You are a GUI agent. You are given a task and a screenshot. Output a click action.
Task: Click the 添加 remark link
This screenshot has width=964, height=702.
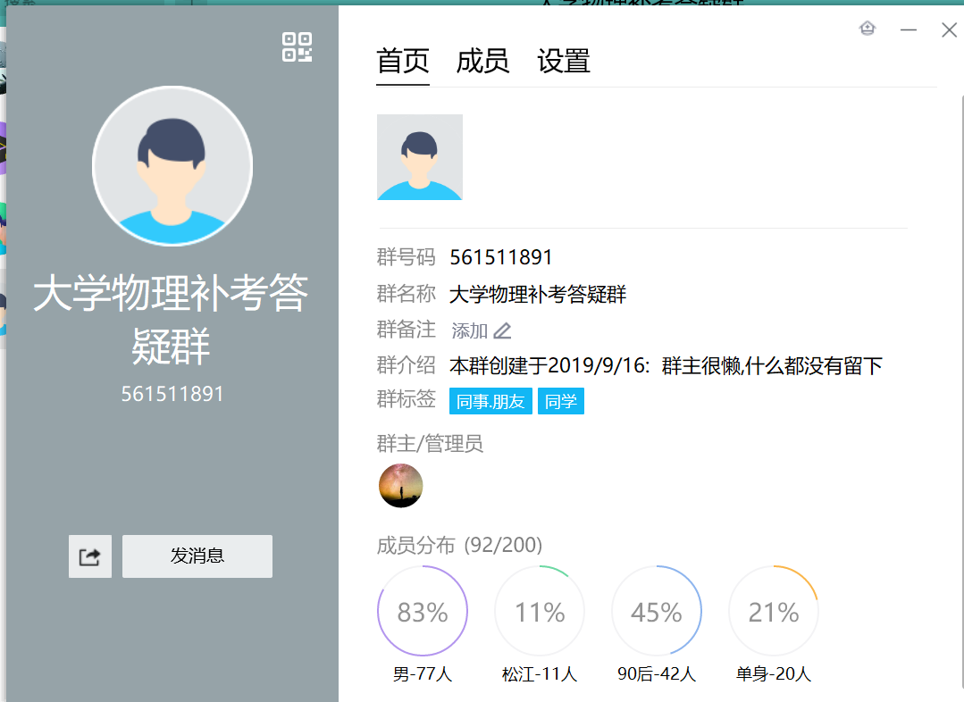pyautogui.click(x=469, y=331)
